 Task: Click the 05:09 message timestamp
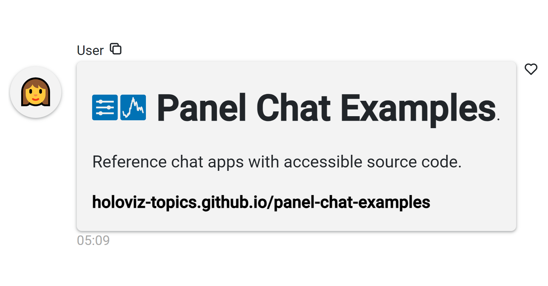click(93, 241)
